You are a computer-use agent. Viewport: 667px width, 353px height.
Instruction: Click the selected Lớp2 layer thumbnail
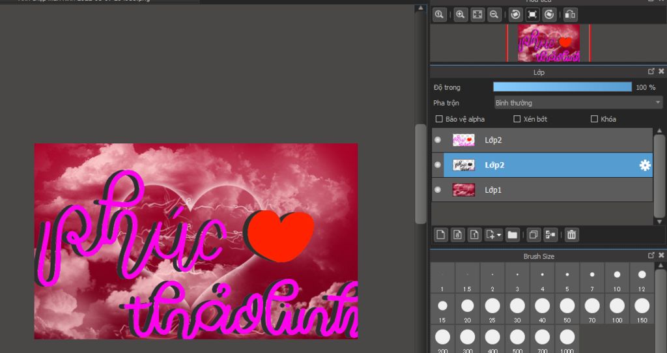pos(464,165)
